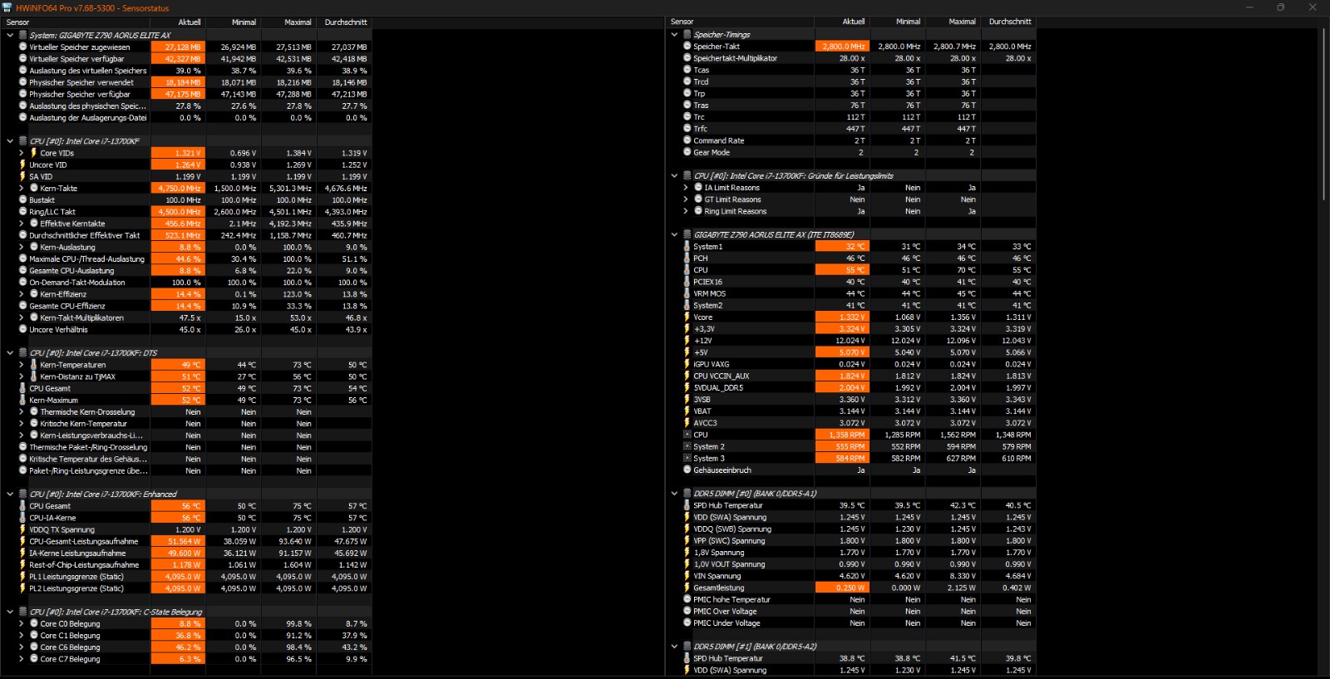Screen dimensions: 1330x679
Task: Click the circle icon beside Virtueller Speicher zugewiesen
Action: 22,47
